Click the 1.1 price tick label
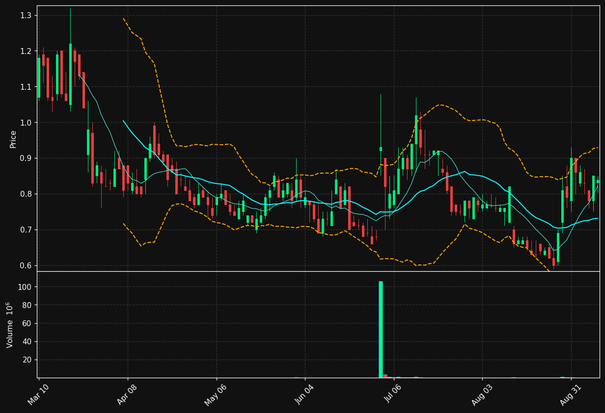This screenshot has height=413, width=605. coord(26,87)
